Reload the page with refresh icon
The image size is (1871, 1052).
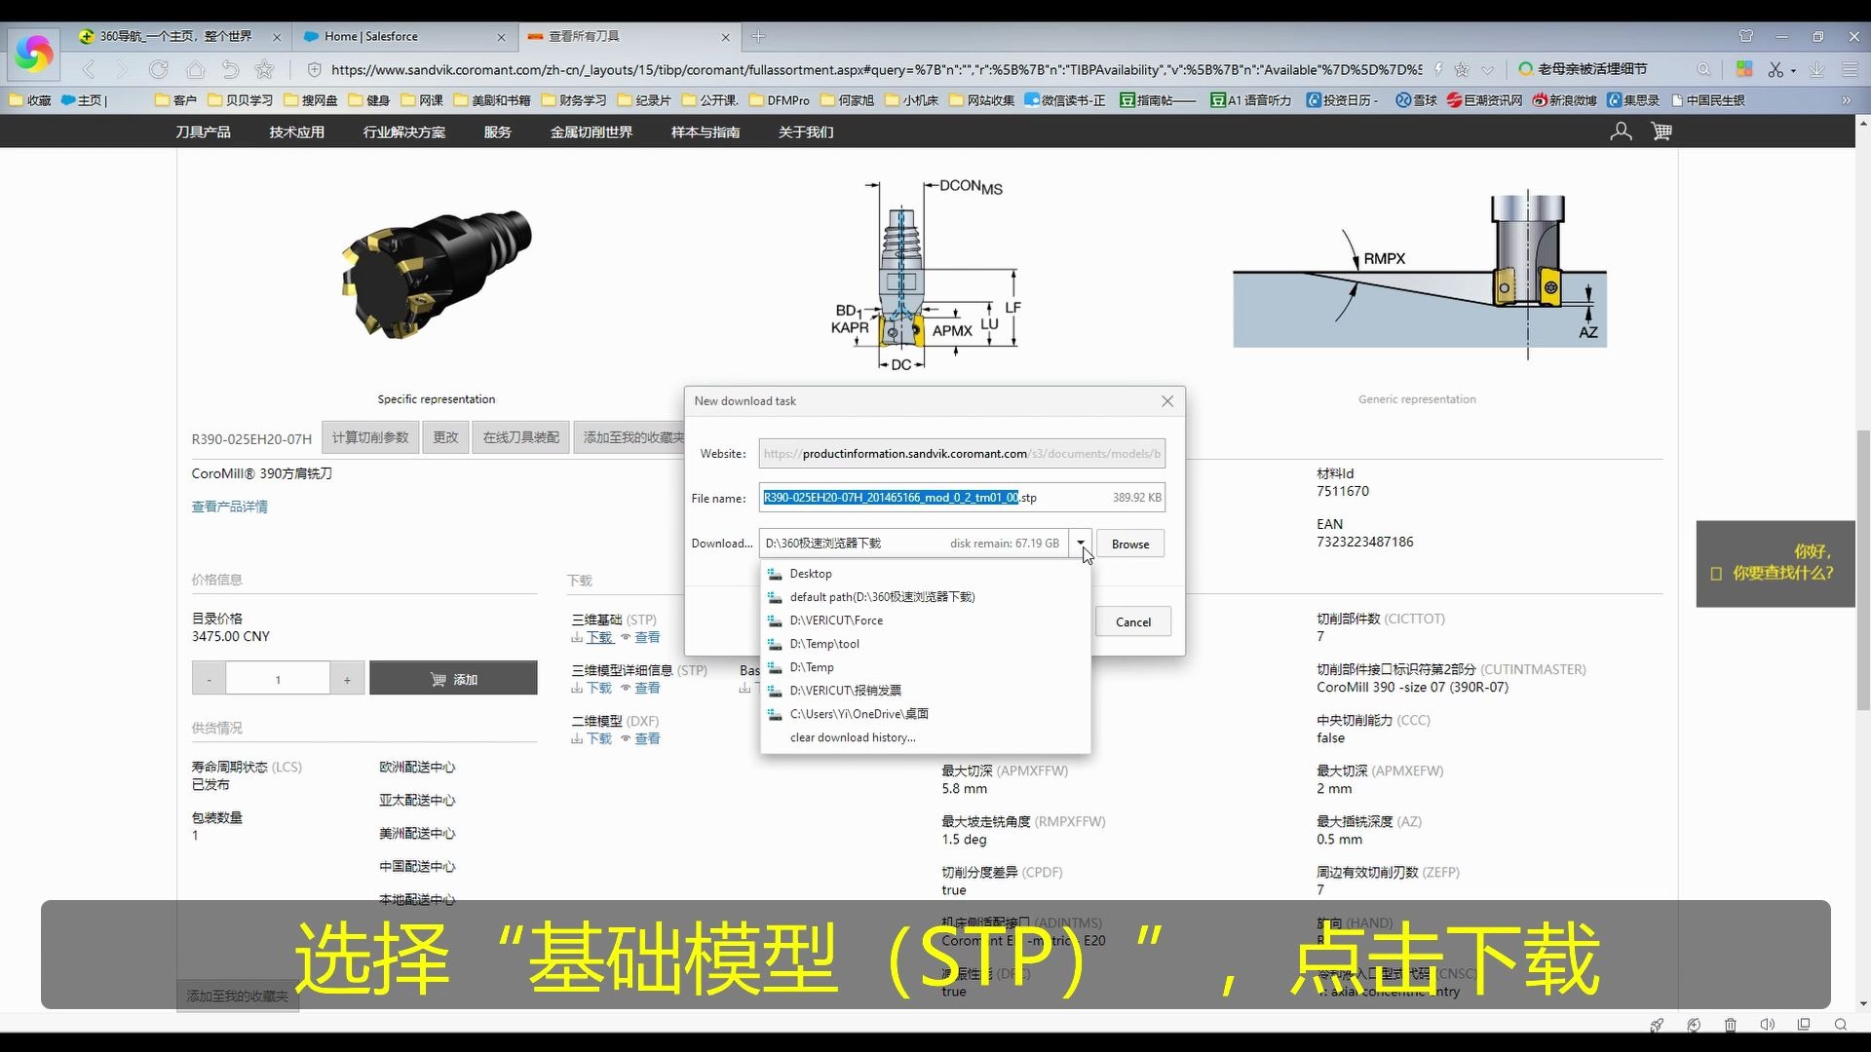(158, 69)
